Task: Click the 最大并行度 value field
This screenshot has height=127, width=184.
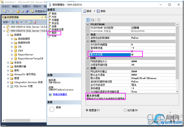Action: (x=153, y=55)
